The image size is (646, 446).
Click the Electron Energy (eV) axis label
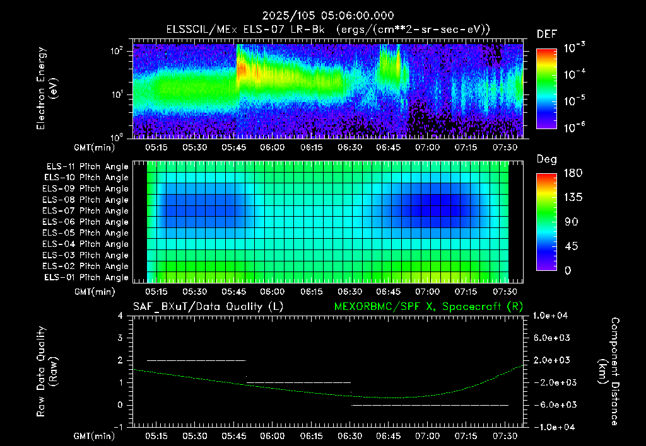[47, 88]
